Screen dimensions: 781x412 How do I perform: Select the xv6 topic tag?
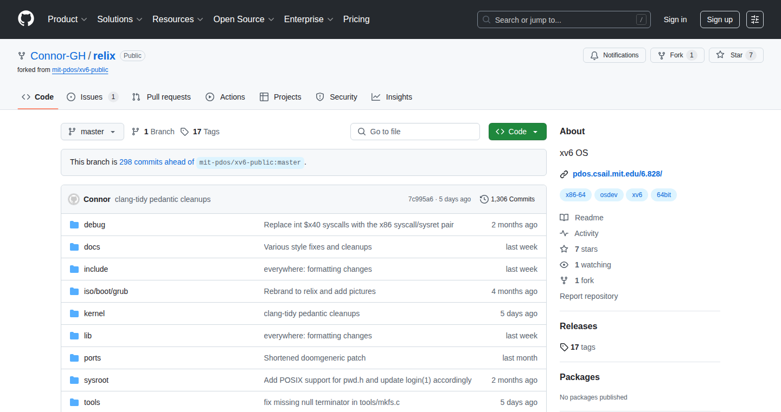pos(637,195)
